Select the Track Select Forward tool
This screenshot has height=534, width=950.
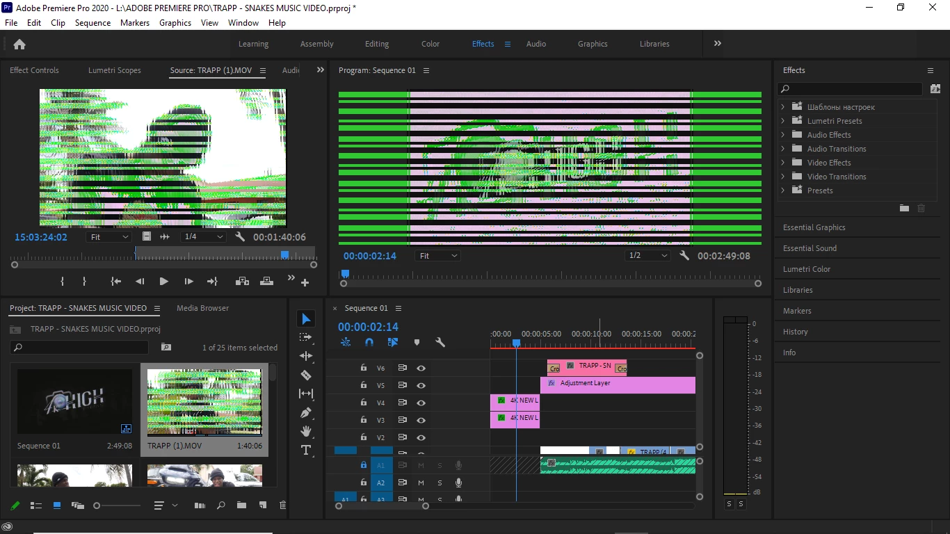pos(306,337)
